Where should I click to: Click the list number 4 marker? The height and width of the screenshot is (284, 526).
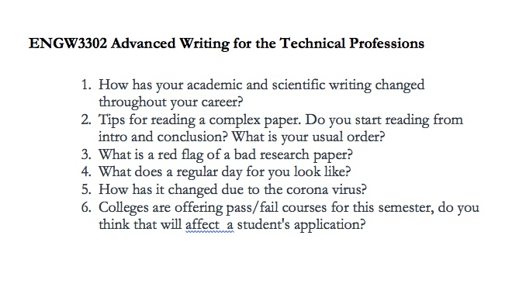coord(86,172)
